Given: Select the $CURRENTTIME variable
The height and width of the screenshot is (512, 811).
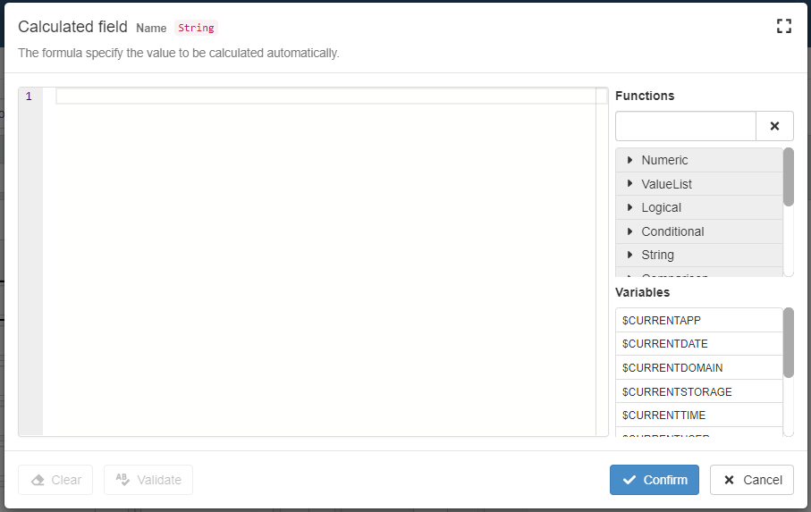Looking at the screenshot, I should [x=664, y=415].
